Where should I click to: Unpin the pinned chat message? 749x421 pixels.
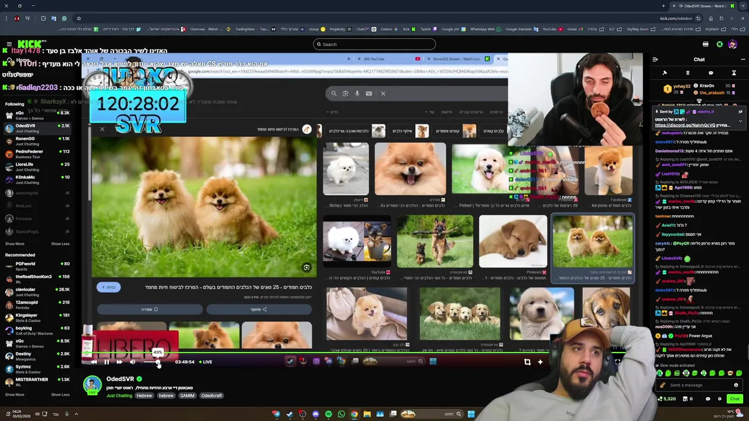[x=740, y=112]
